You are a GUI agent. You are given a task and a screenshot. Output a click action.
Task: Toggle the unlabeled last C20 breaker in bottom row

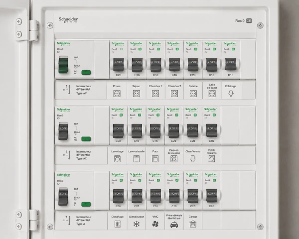[x=211, y=196]
